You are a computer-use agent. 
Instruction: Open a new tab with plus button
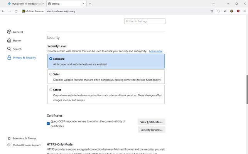click(x=90, y=3)
